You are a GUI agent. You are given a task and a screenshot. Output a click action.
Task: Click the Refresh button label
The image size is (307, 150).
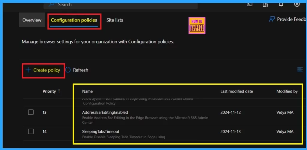(x=81, y=70)
